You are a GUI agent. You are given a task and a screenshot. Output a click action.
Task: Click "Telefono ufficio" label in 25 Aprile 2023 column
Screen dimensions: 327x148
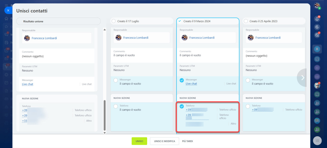294,110
